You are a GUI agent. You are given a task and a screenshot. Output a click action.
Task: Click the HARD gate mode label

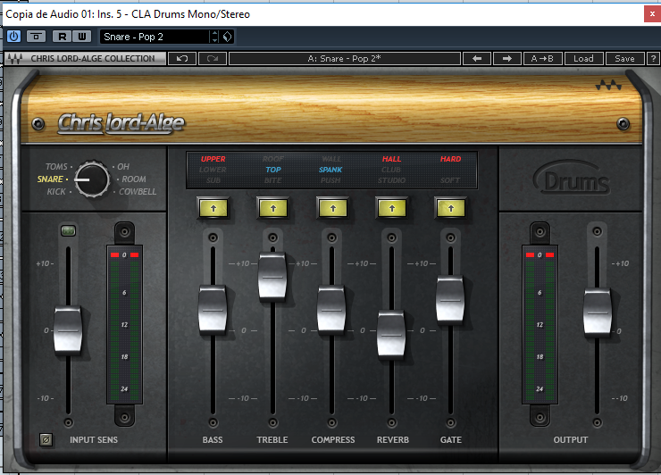pos(451,159)
